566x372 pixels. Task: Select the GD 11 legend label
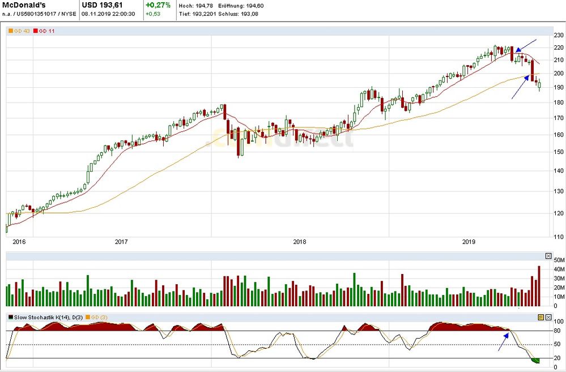(46, 31)
